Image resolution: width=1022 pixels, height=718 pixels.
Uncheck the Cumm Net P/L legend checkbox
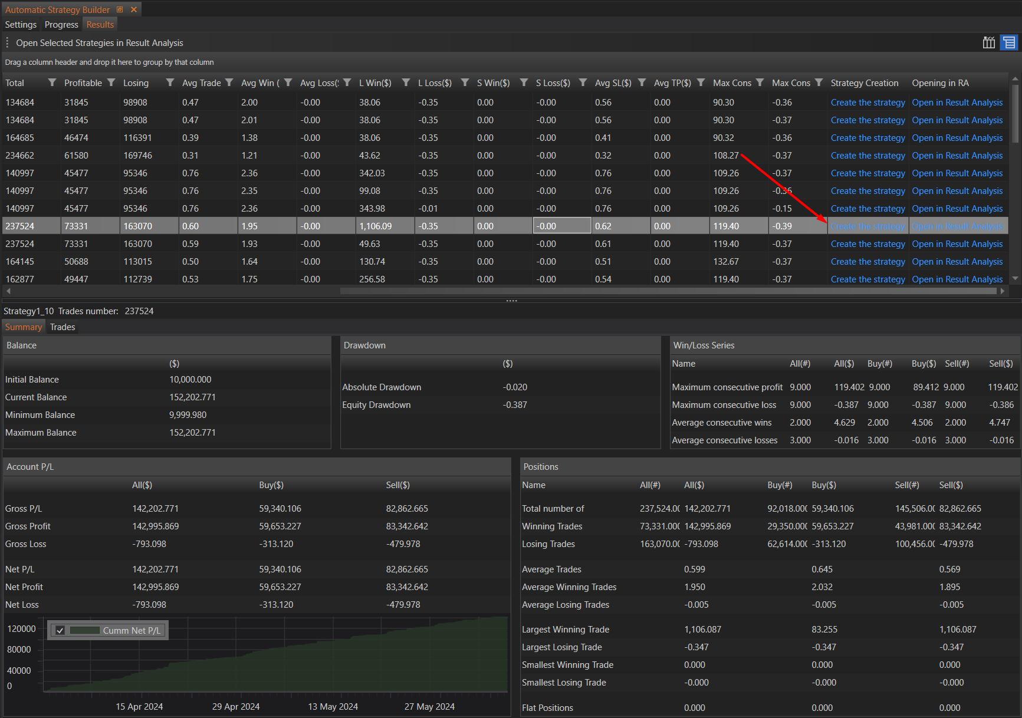(x=60, y=630)
